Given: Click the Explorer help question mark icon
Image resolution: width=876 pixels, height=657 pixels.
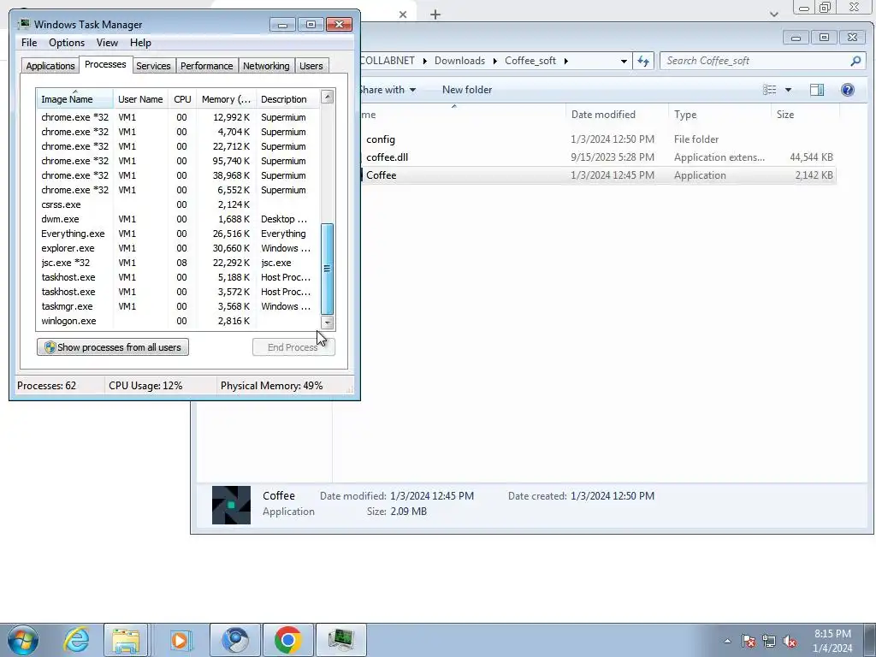Looking at the screenshot, I should click(848, 89).
